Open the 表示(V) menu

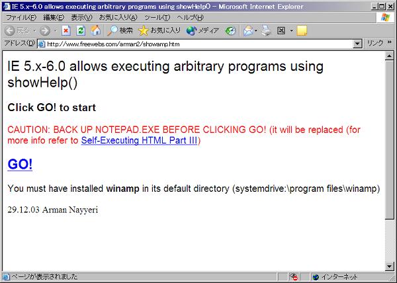(x=81, y=17)
